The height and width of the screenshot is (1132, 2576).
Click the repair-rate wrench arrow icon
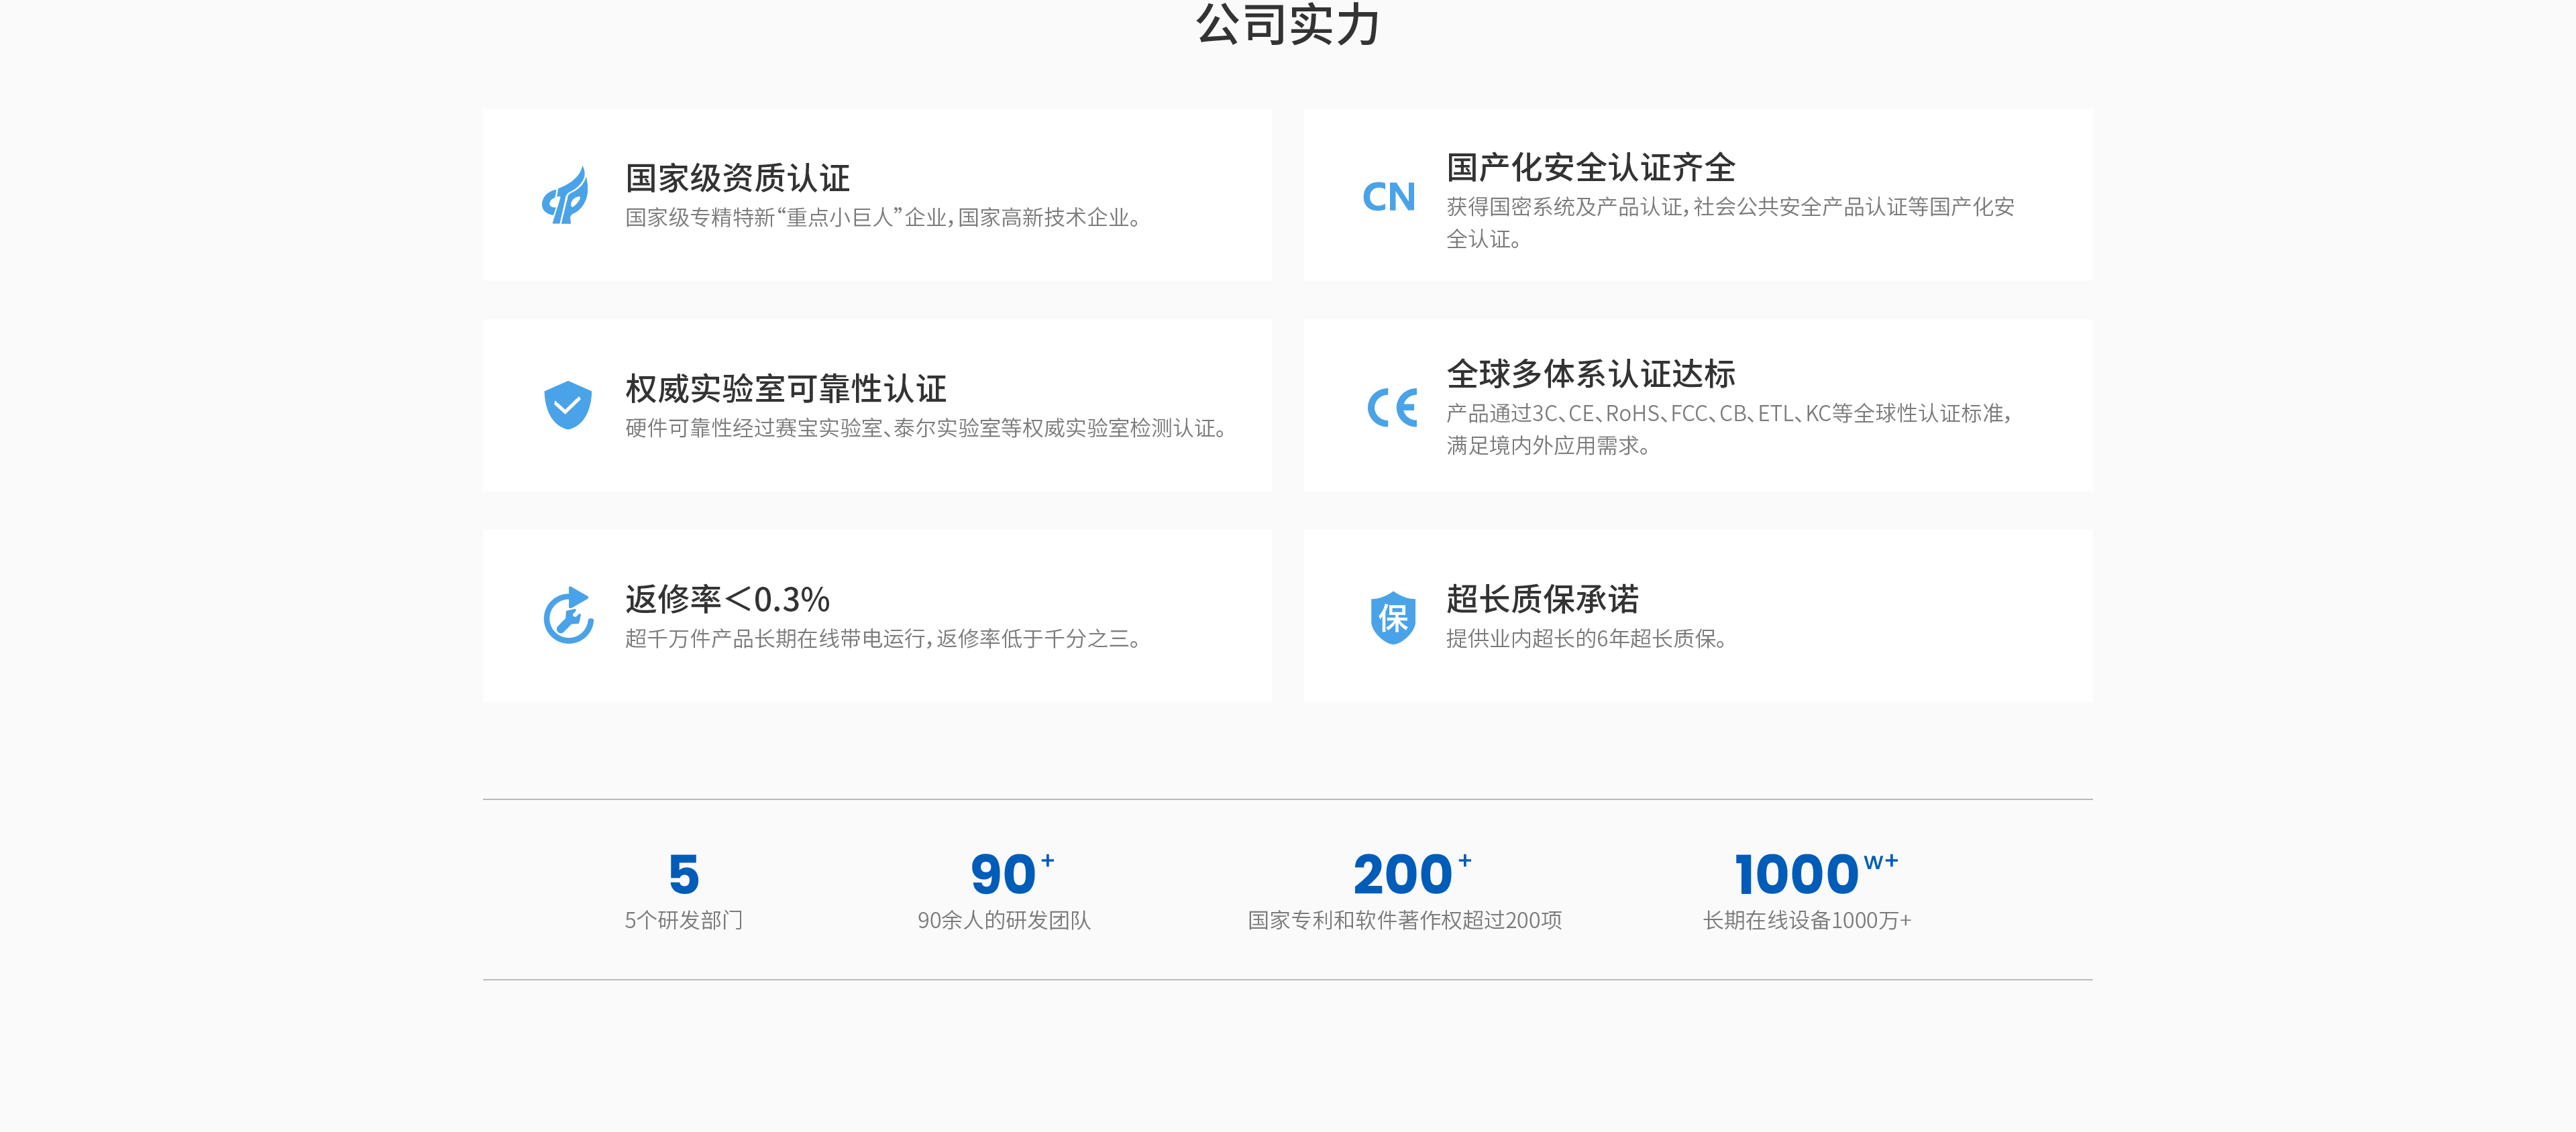568,615
